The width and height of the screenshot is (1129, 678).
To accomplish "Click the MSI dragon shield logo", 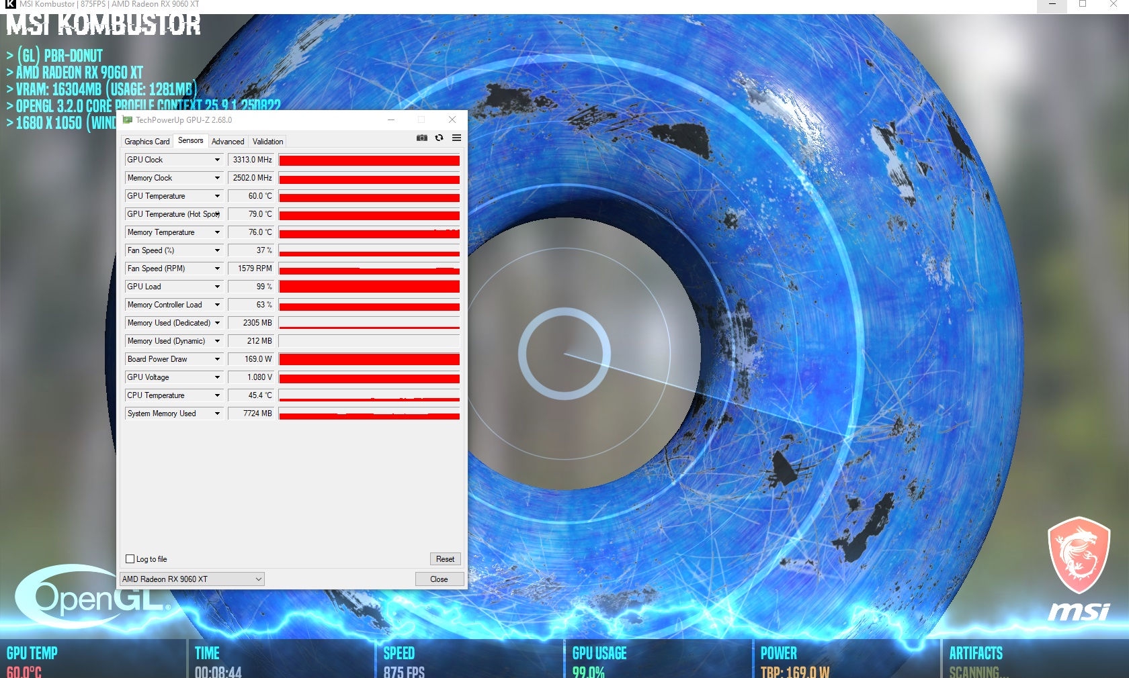I will coord(1079,554).
